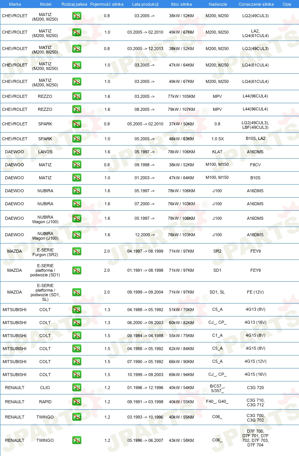Select the engine code 'F8CV'
The width and height of the screenshot is (299, 456).
255,165
